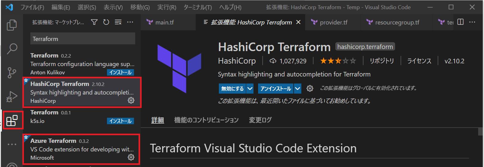Split the editor to the right
The image size is (484, 167).
click(460, 22)
